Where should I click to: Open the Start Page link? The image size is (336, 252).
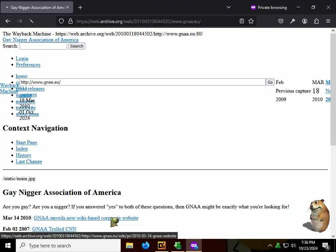(x=26, y=142)
